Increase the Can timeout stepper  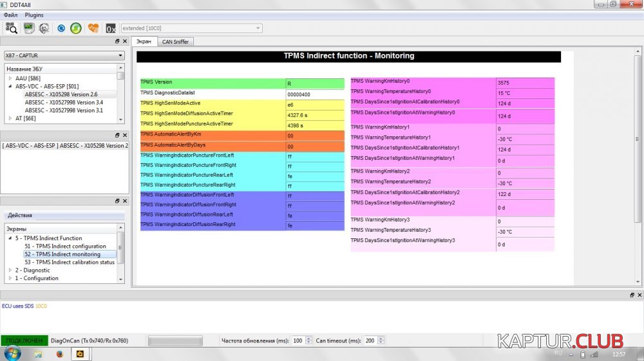pos(381,339)
